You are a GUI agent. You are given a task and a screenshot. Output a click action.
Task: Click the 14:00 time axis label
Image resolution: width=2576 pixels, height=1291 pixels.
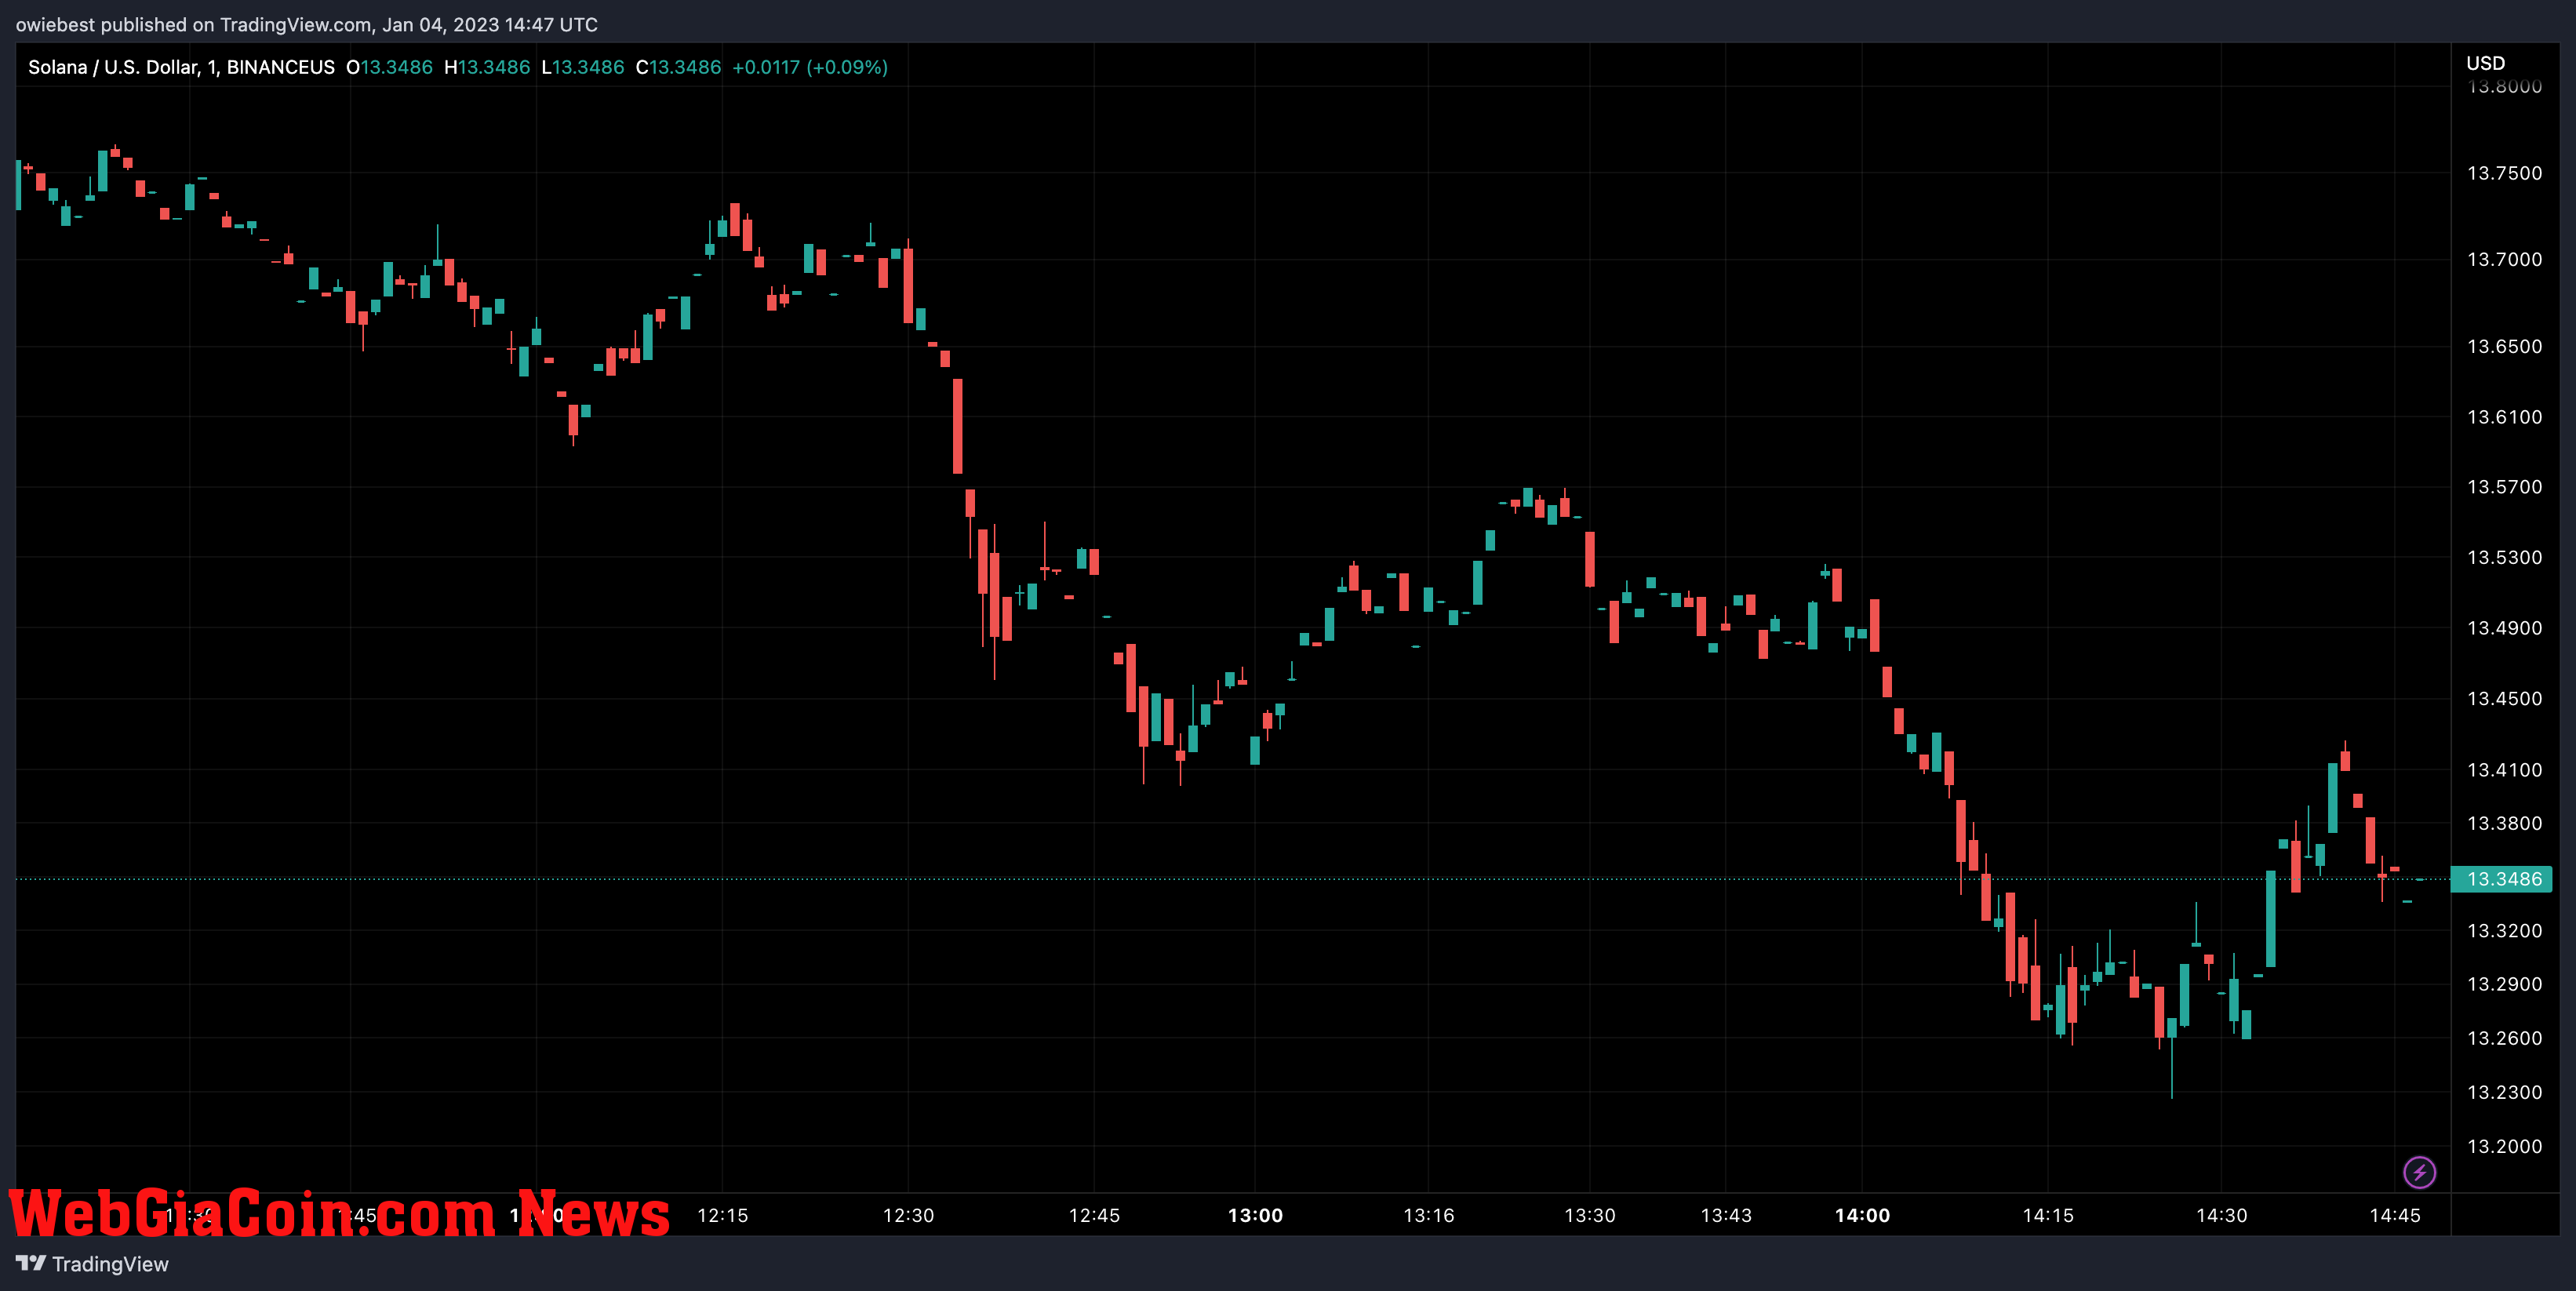(x=1862, y=1215)
